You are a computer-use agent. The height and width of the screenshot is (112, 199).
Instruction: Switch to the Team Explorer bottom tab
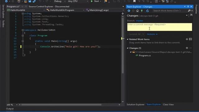pos(154,105)
